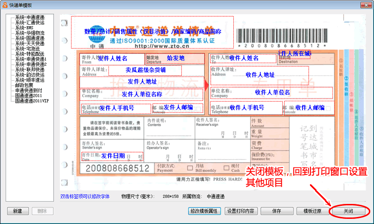Select 系统-顺丰速运 template
The image size is (374, 224).
tap(29, 80)
